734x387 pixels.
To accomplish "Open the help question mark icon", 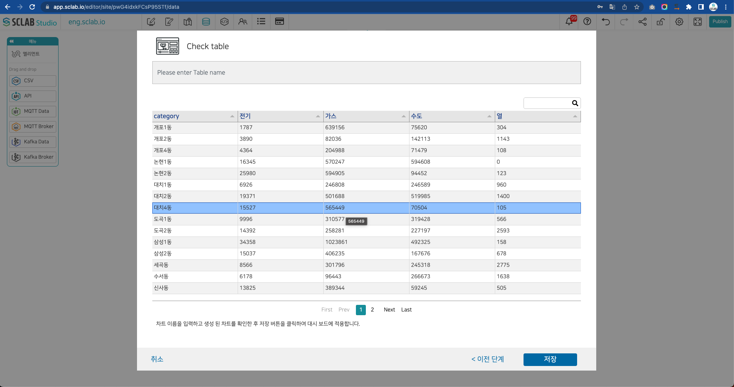I will pyautogui.click(x=587, y=22).
